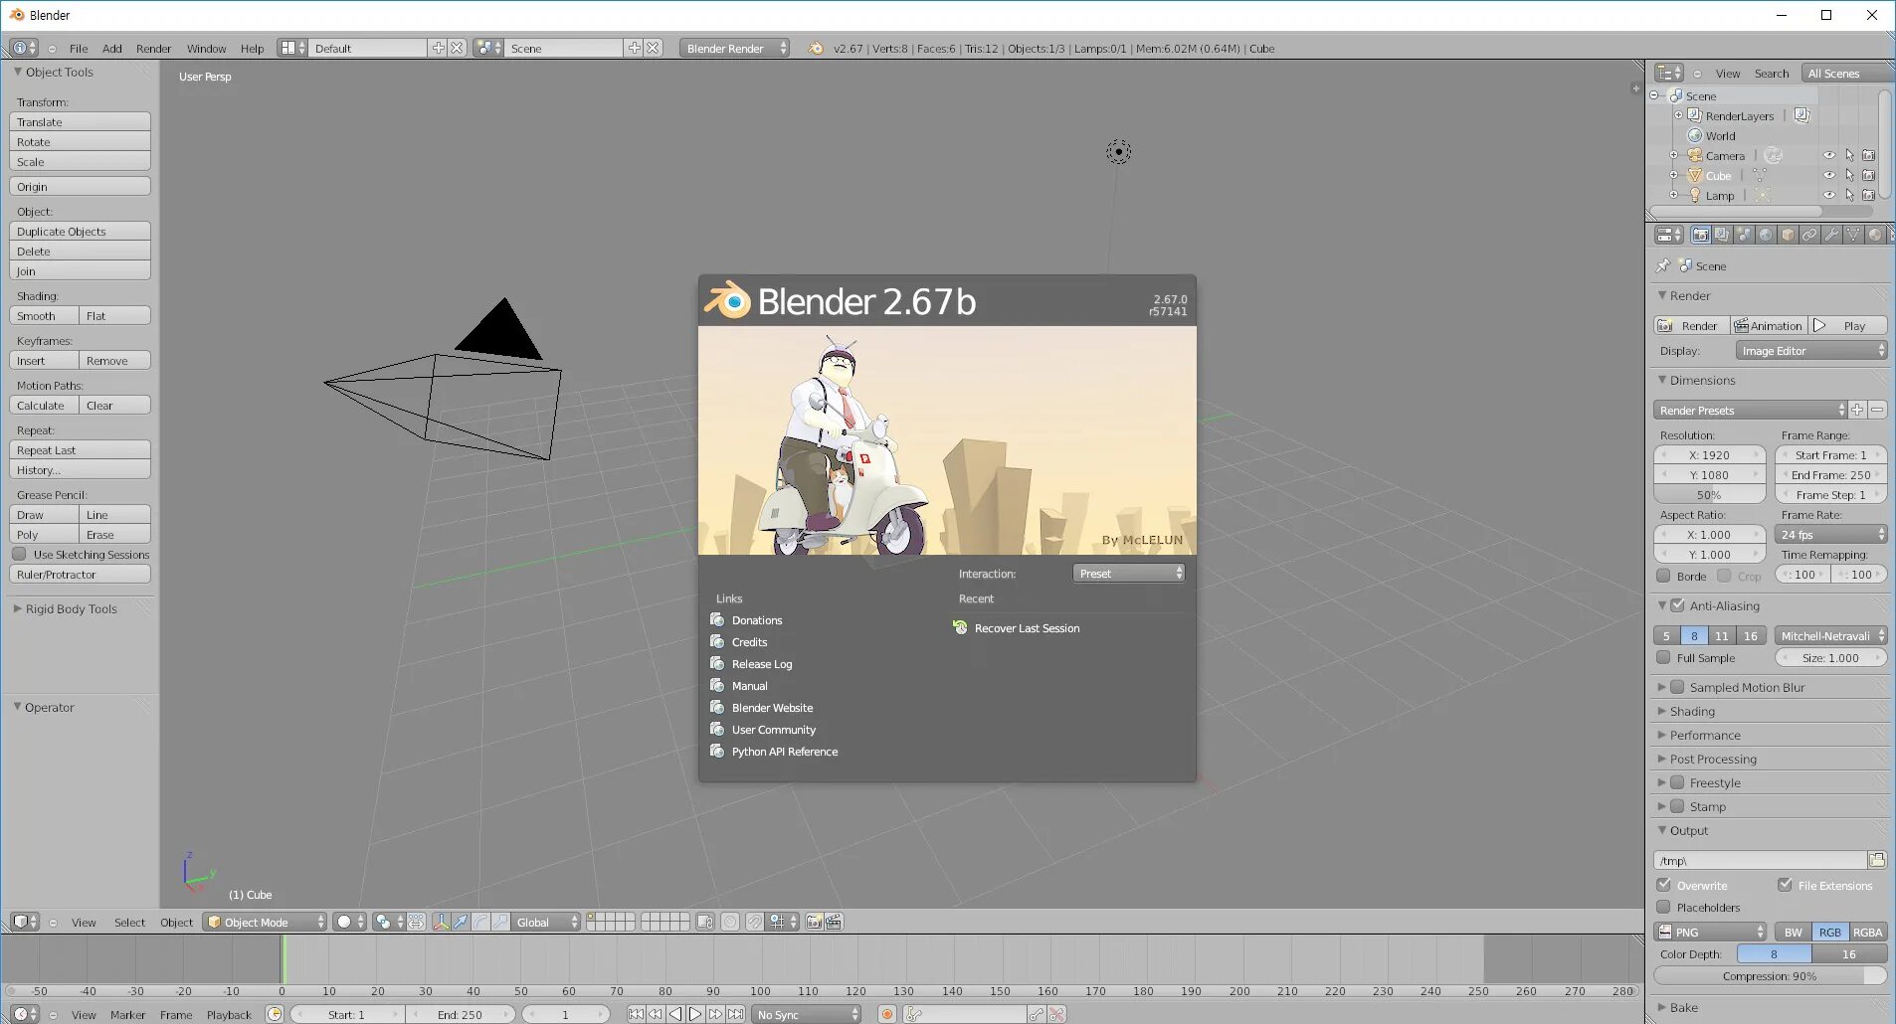Select the rotate manipulator arc icon
This screenshot has height=1024, width=1896.
click(x=480, y=923)
